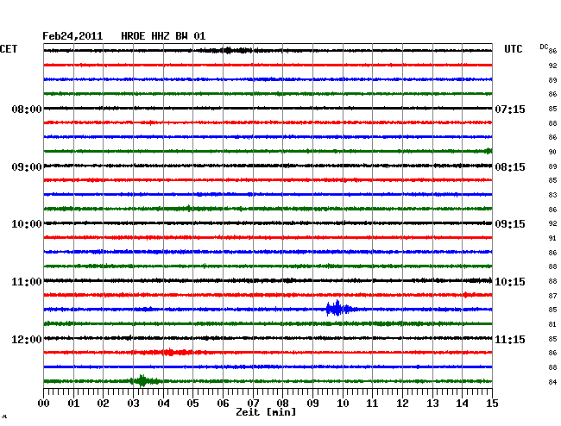Select the DC value 84
Viewport: 561px width, 426px height.
click(x=552, y=382)
